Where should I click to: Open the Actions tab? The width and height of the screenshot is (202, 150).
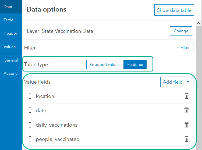tap(10, 73)
